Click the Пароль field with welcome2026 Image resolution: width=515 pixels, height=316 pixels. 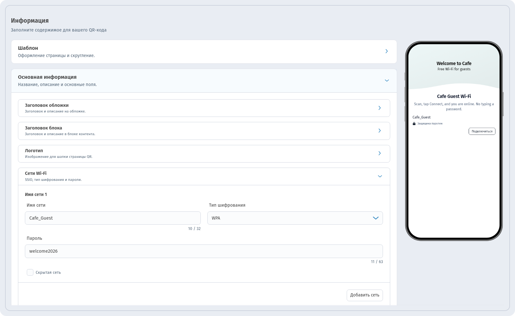pos(204,251)
